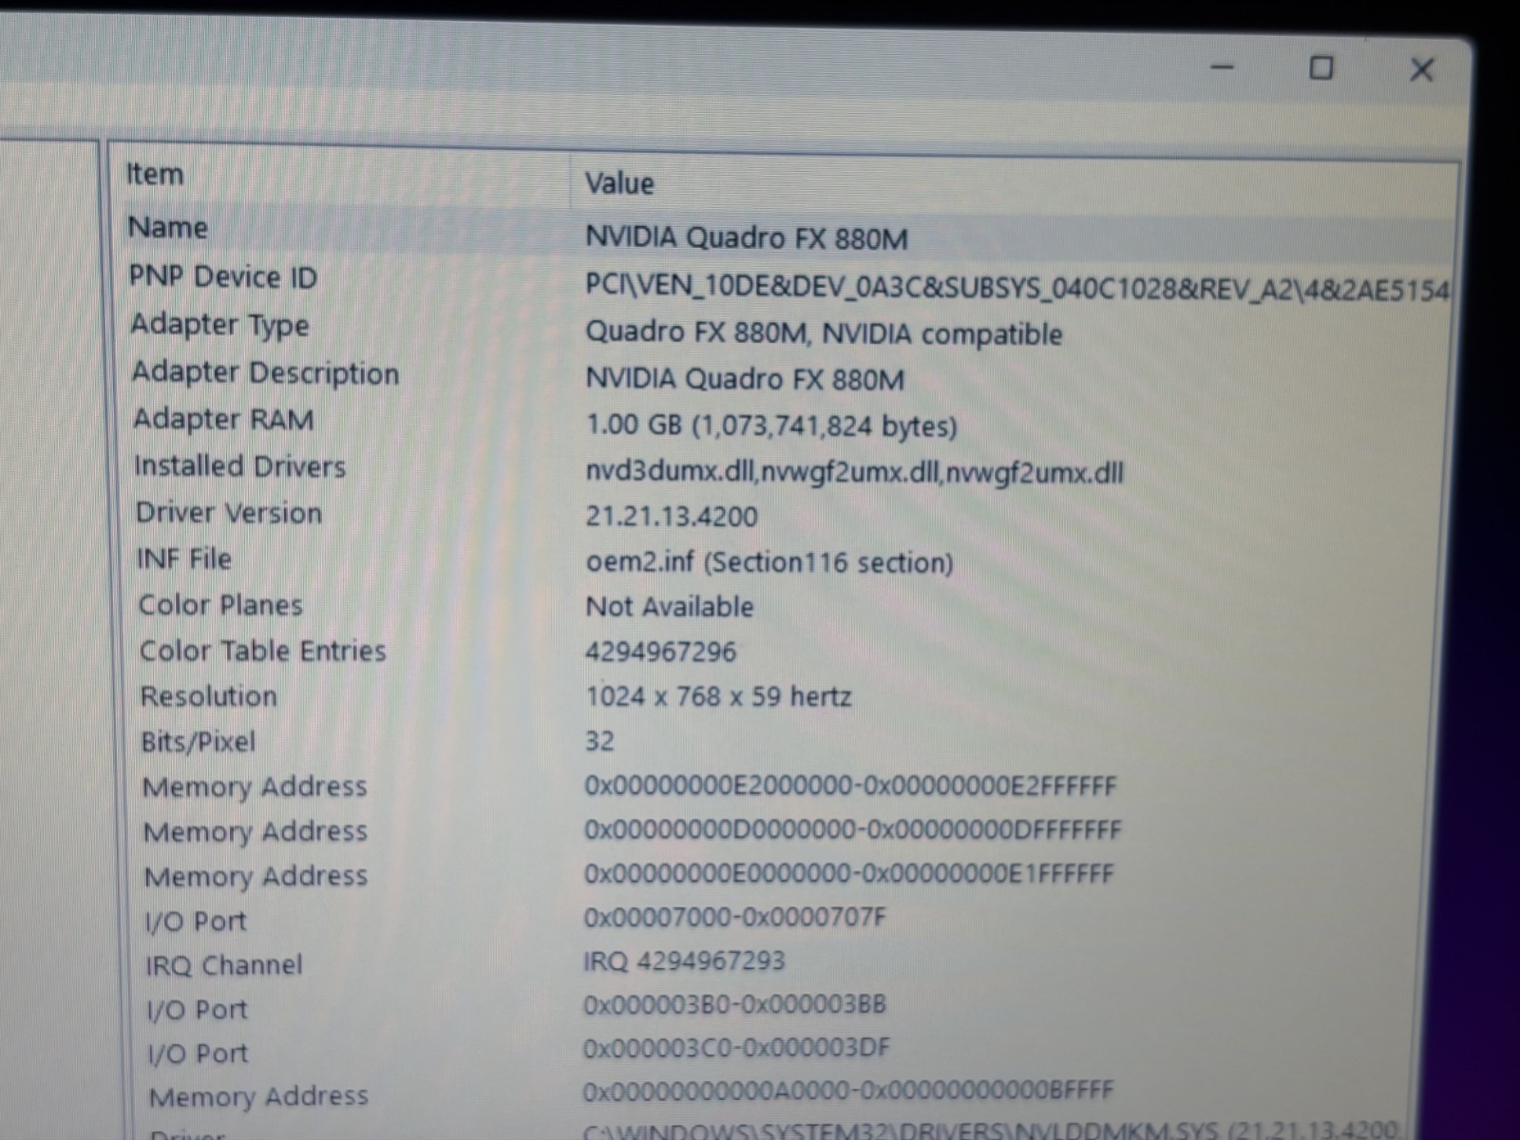1520x1140 pixels.
Task: Click 'Quadro FX 880M, NVIDIA compatible' value
Action: click(x=824, y=333)
